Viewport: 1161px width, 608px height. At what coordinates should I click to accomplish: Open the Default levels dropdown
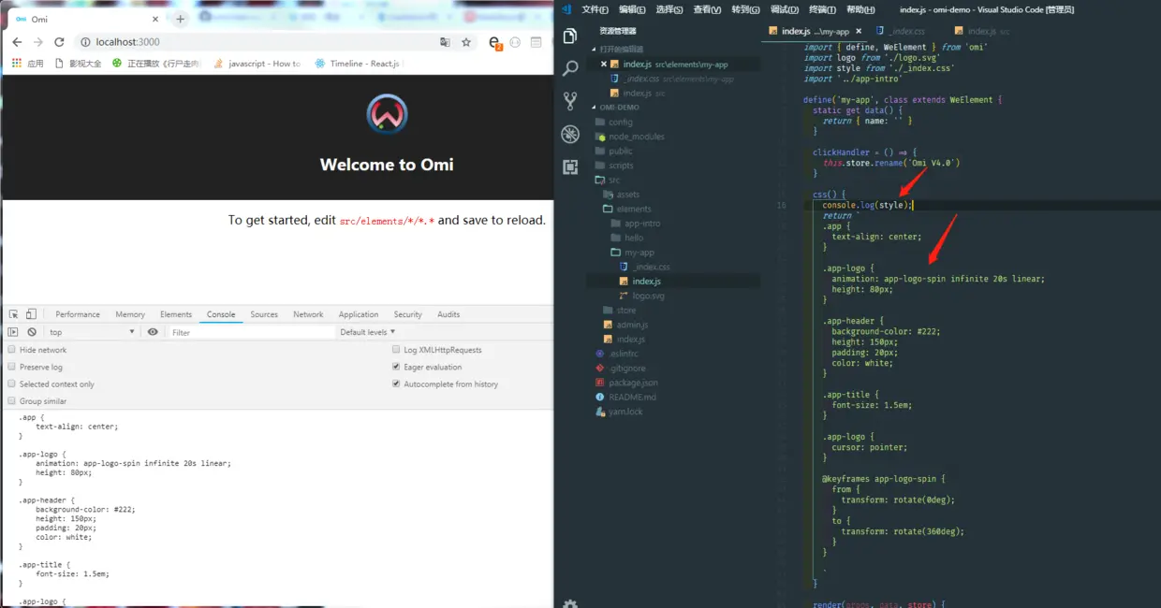(x=367, y=332)
